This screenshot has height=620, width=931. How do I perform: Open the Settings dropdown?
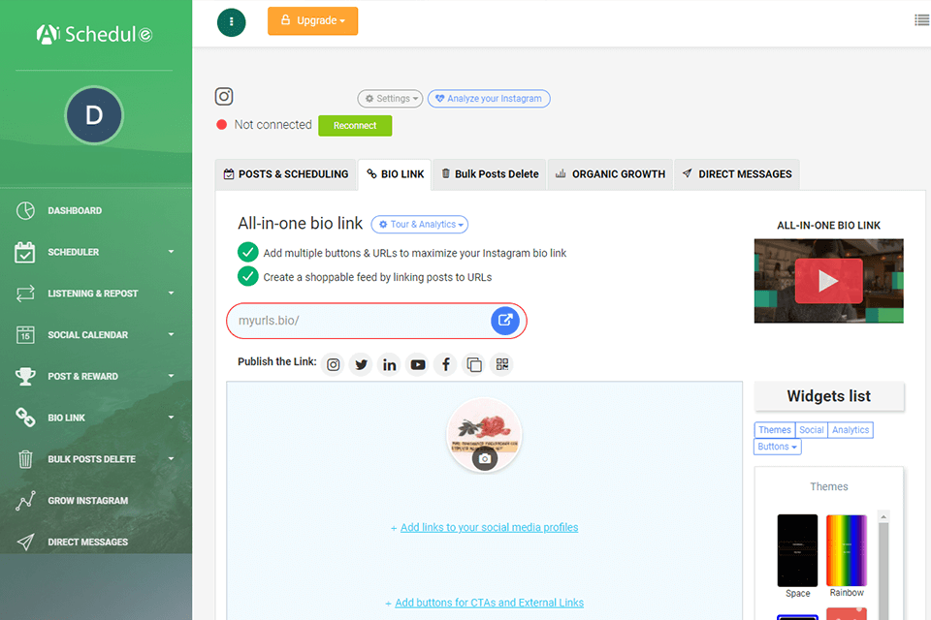point(390,99)
